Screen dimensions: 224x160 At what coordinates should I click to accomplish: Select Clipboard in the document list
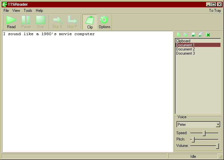183,41
